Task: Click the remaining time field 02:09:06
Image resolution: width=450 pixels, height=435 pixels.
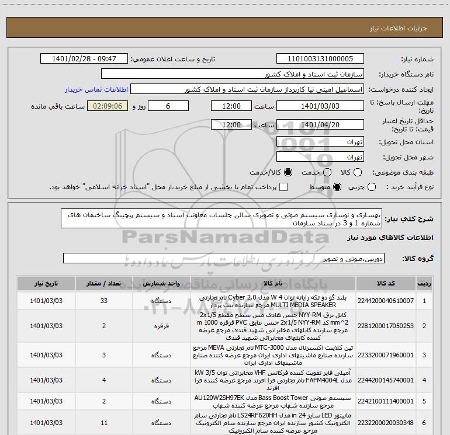Action: tap(108, 106)
